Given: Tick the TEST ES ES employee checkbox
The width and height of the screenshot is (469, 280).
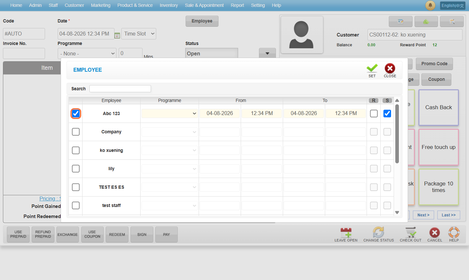Looking at the screenshot, I should [76, 187].
